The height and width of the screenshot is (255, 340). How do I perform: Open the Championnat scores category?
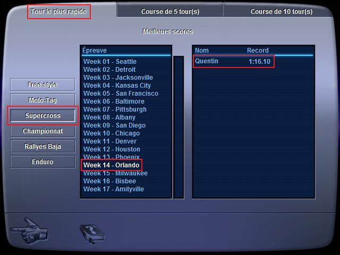pyautogui.click(x=42, y=131)
